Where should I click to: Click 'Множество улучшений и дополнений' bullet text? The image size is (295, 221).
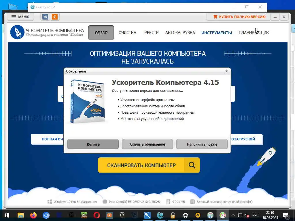click(x=152, y=119)
